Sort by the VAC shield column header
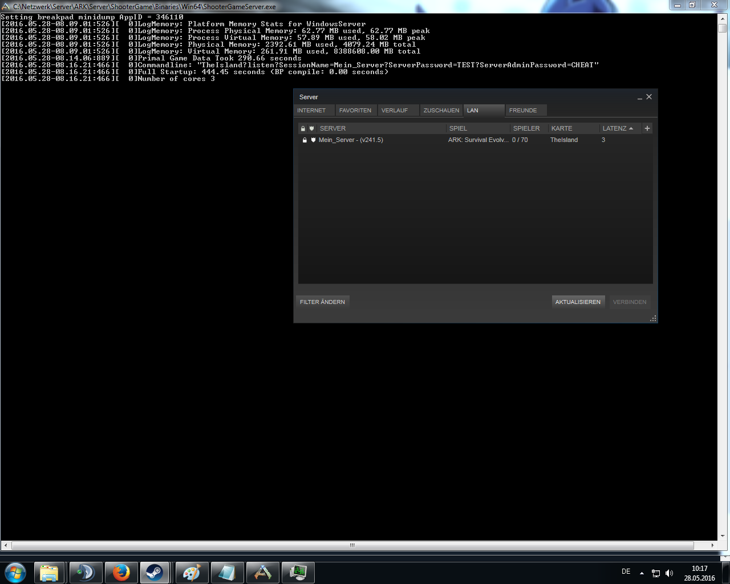The image size is (730, 584). [312, 128]
